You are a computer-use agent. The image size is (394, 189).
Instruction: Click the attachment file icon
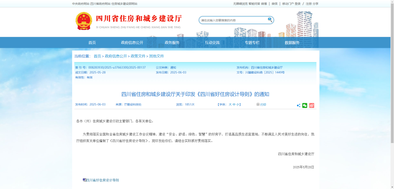coord(84,180)
